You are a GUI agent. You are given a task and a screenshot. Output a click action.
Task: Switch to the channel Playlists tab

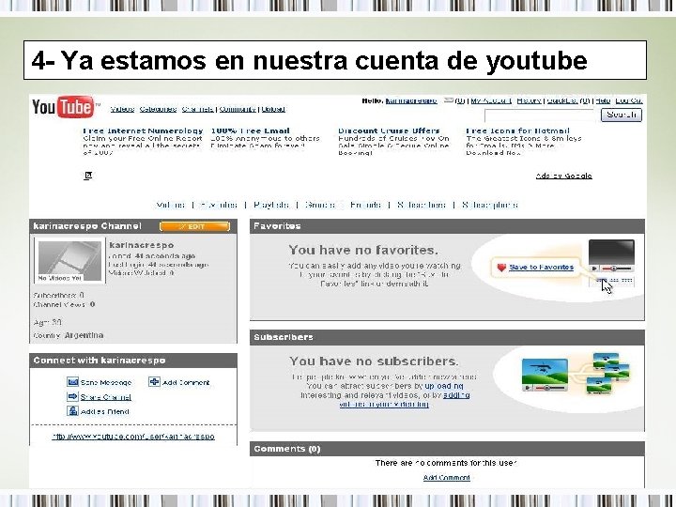point(271,205)
